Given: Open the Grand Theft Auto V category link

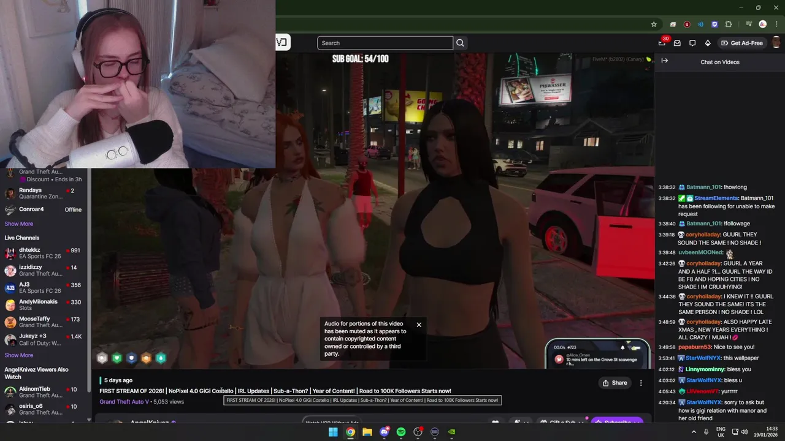Looking at the screenshot, I should tap(124, 402).
